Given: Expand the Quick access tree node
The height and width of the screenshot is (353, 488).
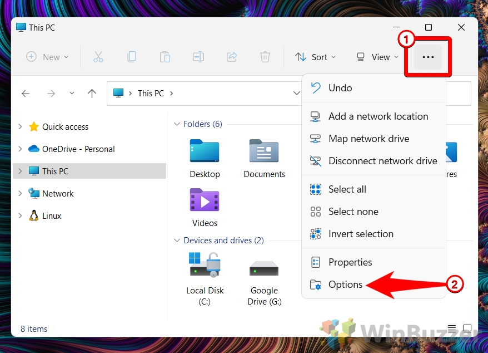Looking at the screenshot, I should coord(20,127).
